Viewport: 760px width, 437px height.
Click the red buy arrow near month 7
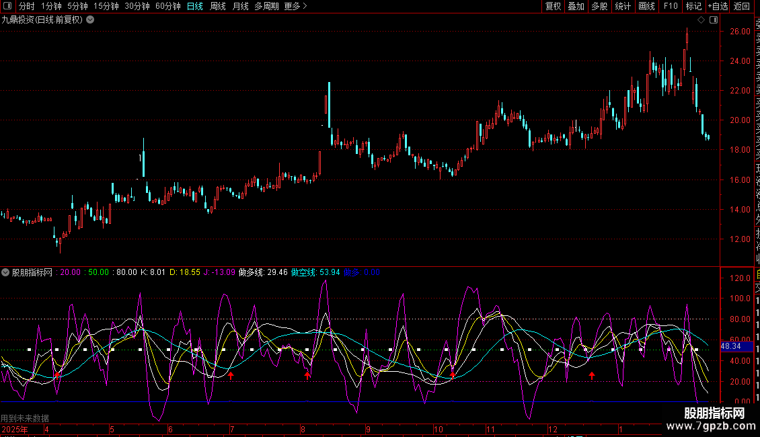[231, 375]
